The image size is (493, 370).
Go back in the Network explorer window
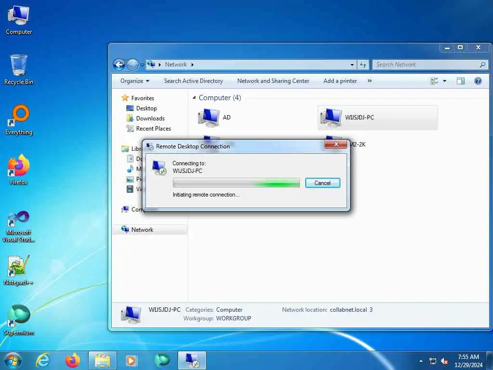click(119, 65)
